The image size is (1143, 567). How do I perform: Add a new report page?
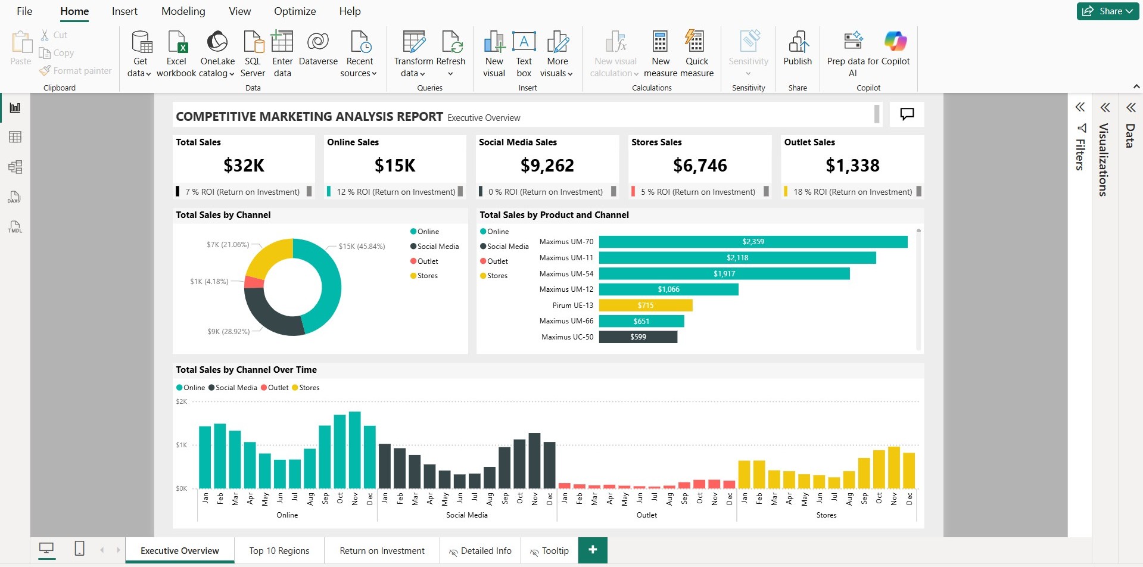(x=593, y=550)
